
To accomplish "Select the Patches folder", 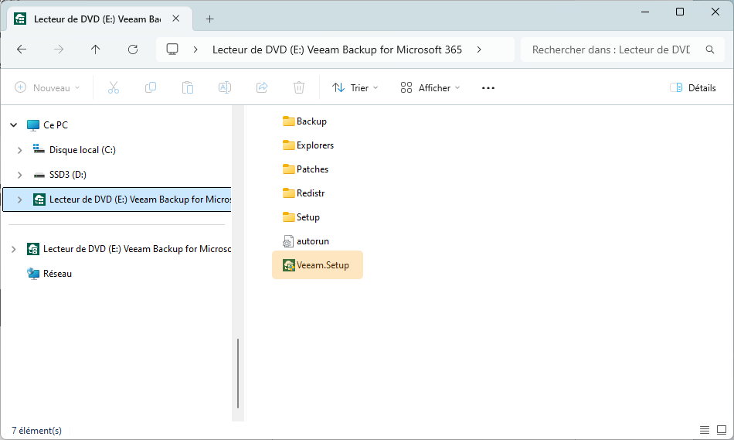I will point(305,169).
